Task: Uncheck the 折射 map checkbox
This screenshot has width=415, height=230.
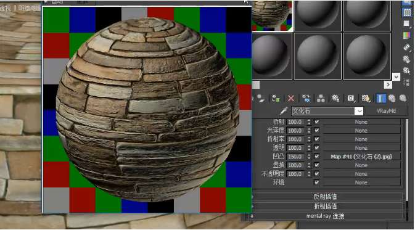Action: coord(317,121)
